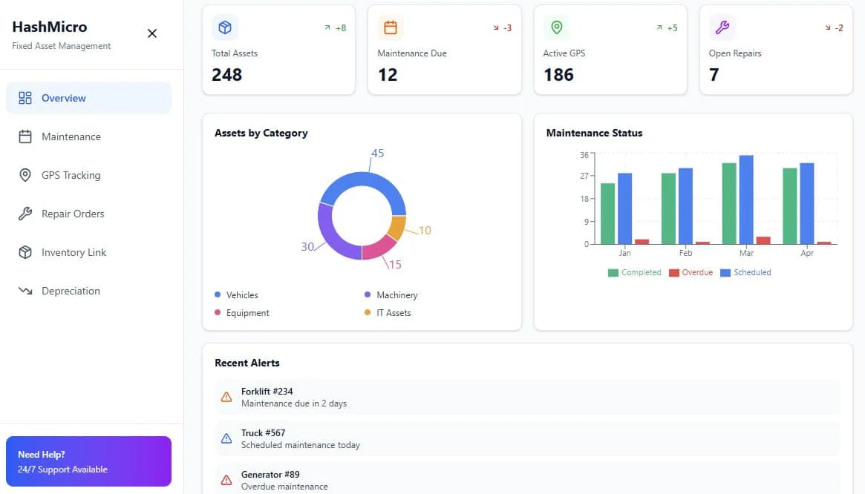The image size is (865, 494).
Task: Toggle the Overdue legend entry
Action: [x=691, y=272]
